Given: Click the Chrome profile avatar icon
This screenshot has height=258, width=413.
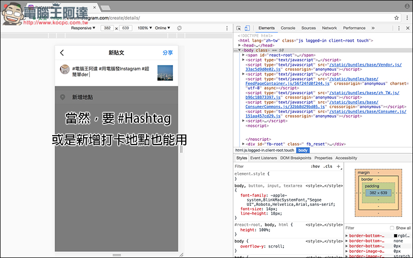Looking at the screenshot, I should coord(407,6).
